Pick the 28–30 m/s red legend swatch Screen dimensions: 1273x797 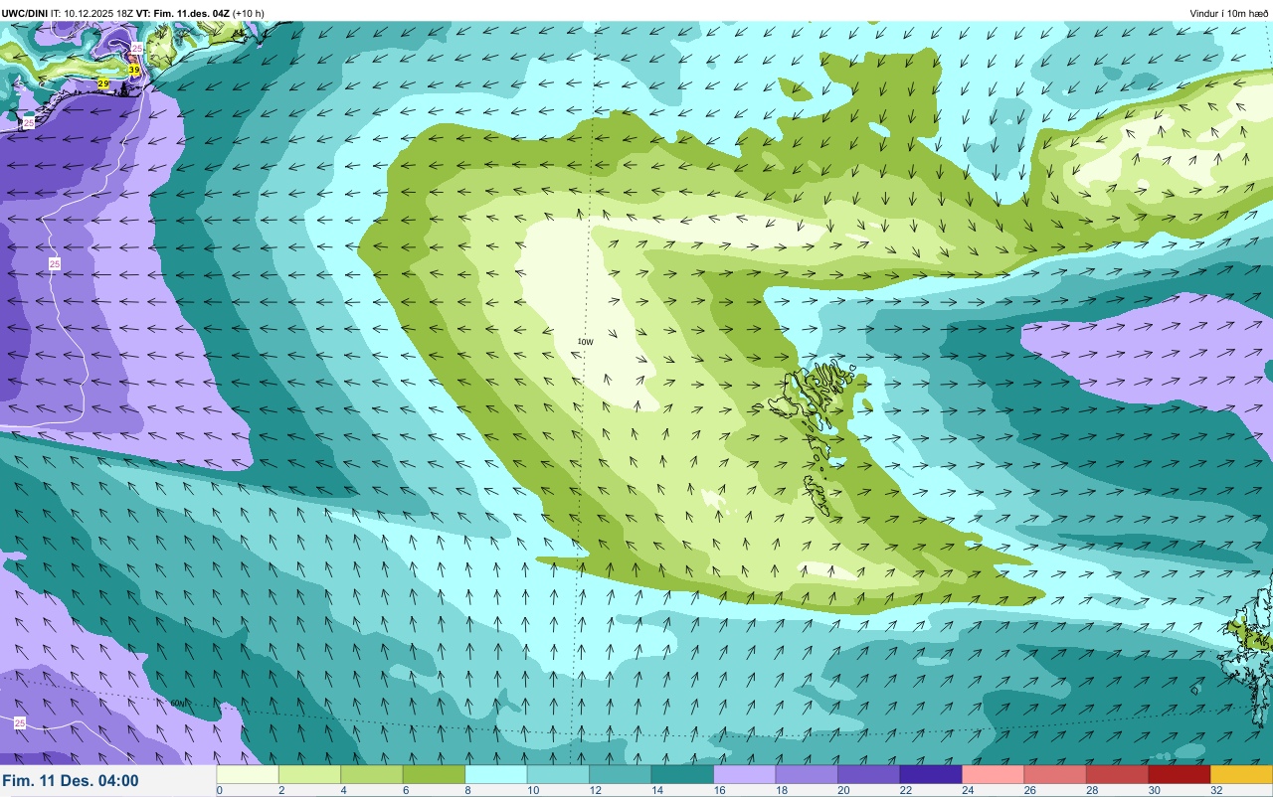pyautogui.click(x=1118, y=774)
